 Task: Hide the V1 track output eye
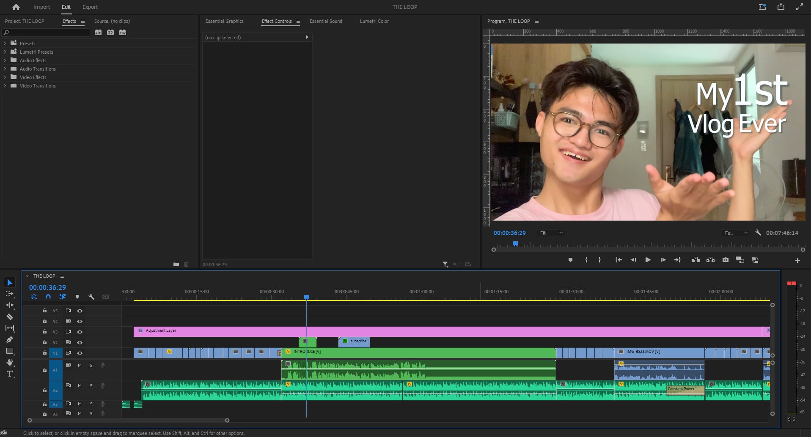click(x=80, y=353)
